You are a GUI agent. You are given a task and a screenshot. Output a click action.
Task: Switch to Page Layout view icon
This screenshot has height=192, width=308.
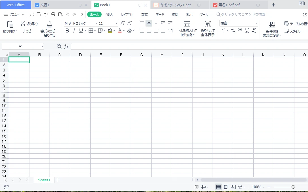[226, 187]
